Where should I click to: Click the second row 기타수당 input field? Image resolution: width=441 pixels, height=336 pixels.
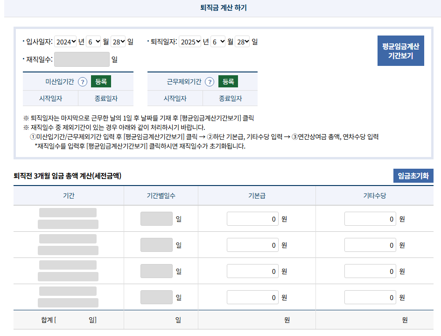point(370,244)
